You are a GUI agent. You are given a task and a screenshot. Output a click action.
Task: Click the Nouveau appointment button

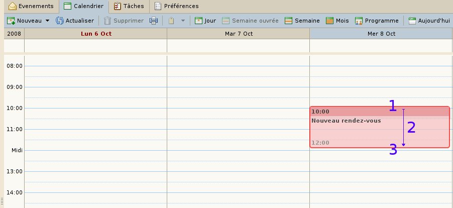tap(24, 21)
